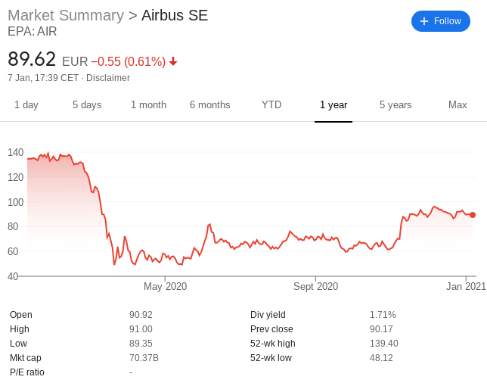Viewport: 487px width, 386px height.
Task: Click the Airbus SE company title
Action: tap(175, 16)
